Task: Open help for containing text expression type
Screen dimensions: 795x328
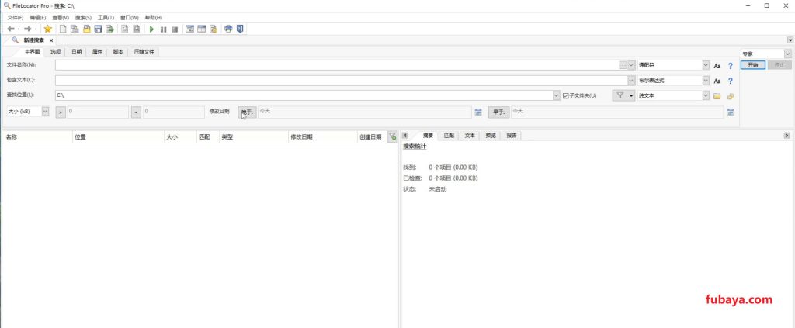Action: pyautogui.click(x=731, y=81)
